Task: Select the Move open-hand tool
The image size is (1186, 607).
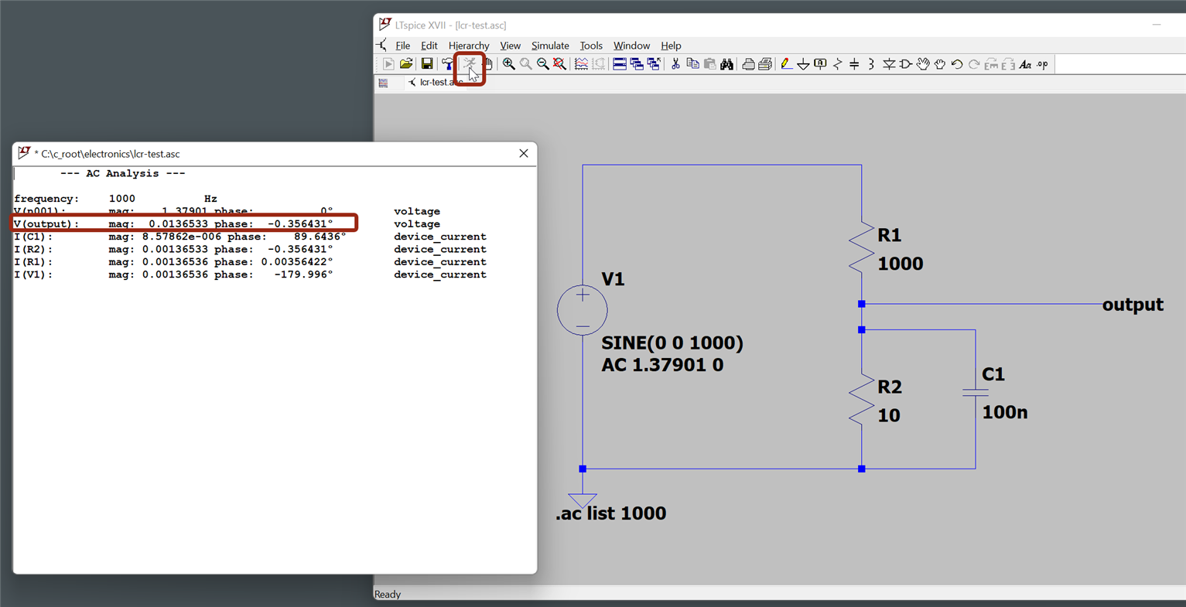Action: [923, 64]
